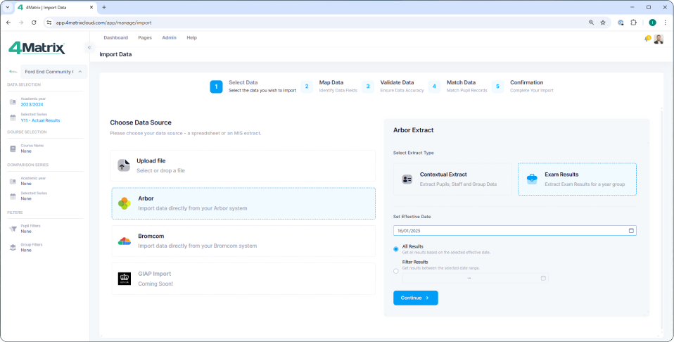Viewport: 674px width, 342px height.
Task: Open the Admin menu
Action: click(169, 37)
